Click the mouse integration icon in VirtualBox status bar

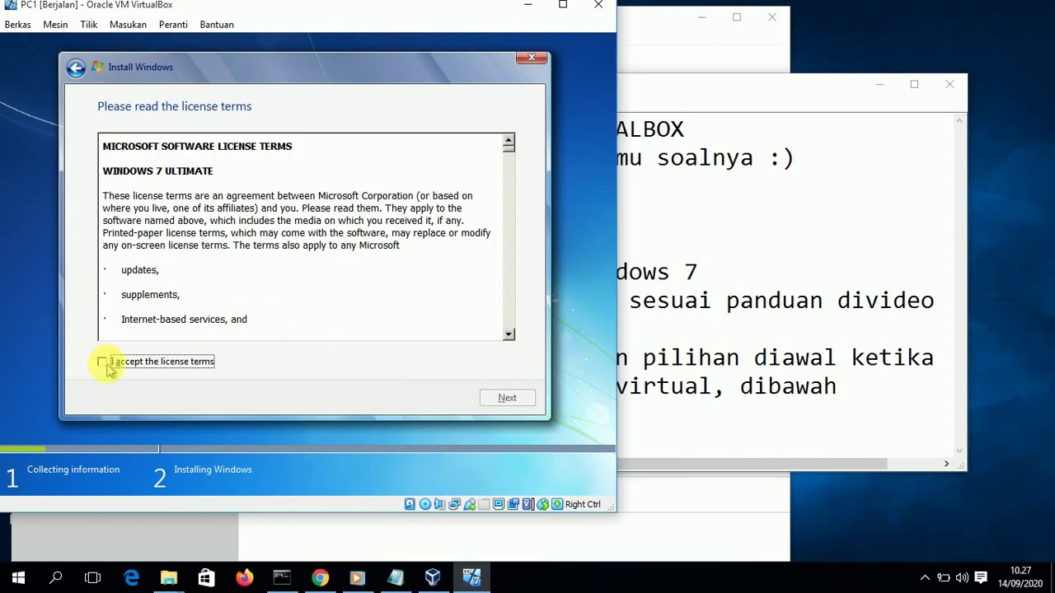coord(542,504)
